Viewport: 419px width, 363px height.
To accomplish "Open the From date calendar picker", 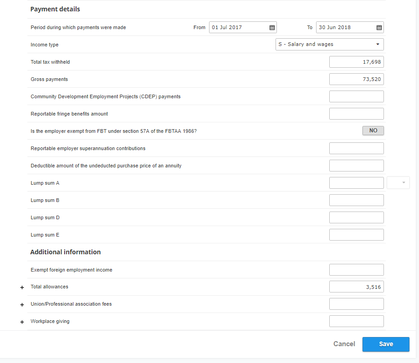I will tap(272, 27).
